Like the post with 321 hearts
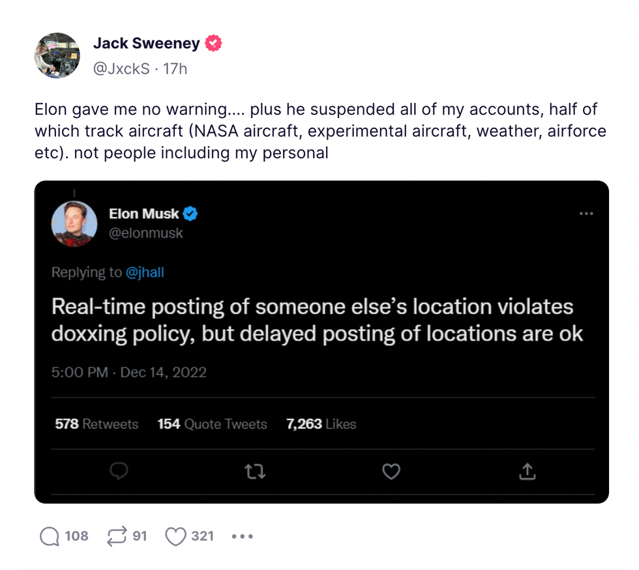The image size is (639, 570). [175, 536]
